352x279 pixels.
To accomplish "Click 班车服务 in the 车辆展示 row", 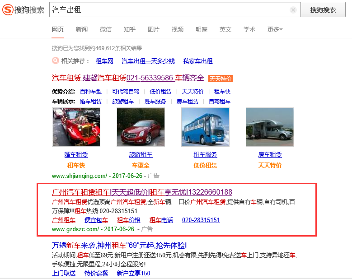I will click(155, 102).
